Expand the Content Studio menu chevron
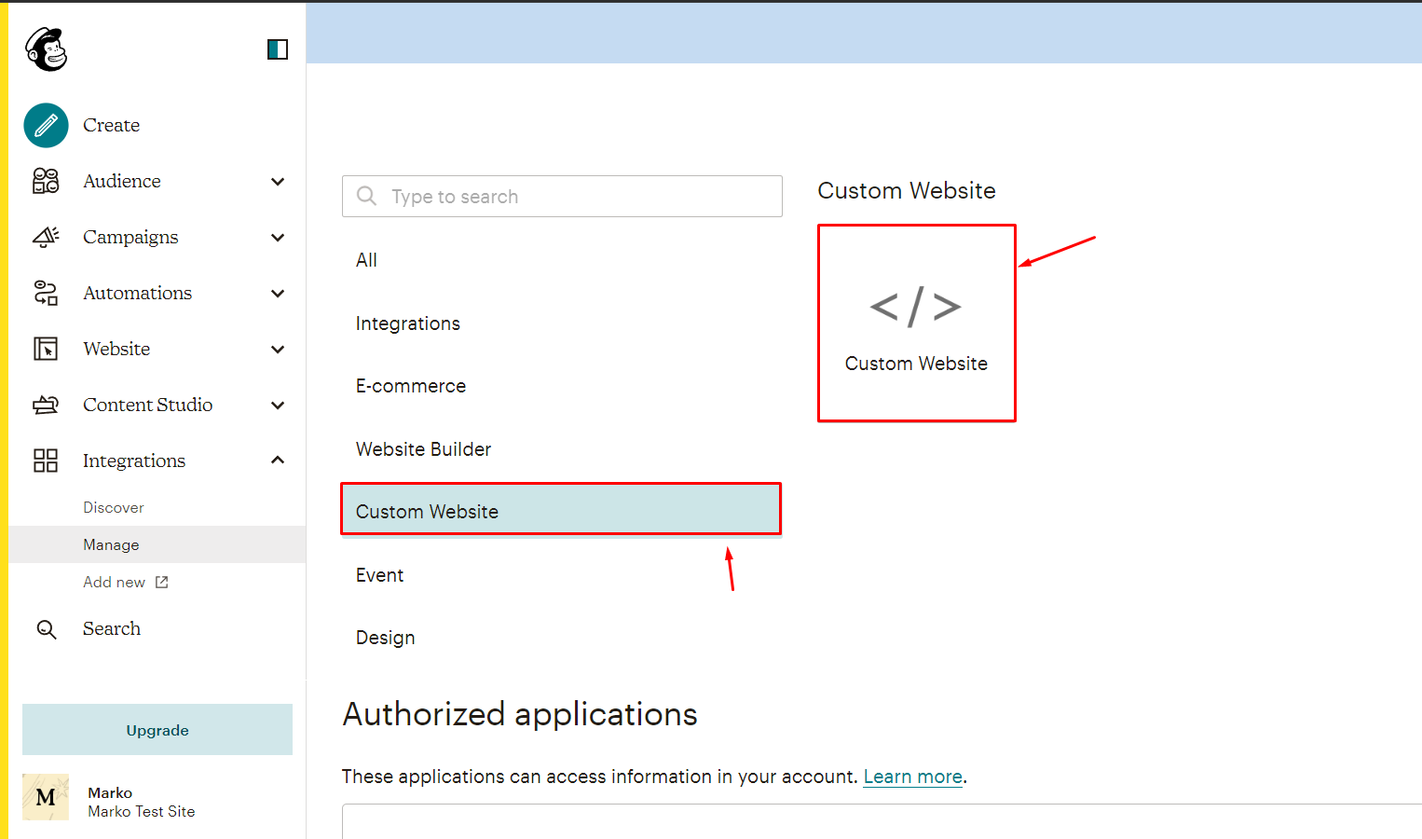The height and width of the screenshot is (839, 1422). [x=278, y=405]
